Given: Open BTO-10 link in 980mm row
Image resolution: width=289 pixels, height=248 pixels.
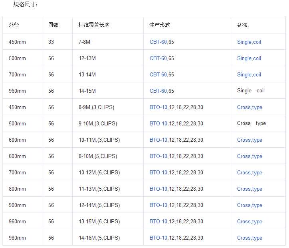Looking at the screenshot, I should (x=158, y=238).
